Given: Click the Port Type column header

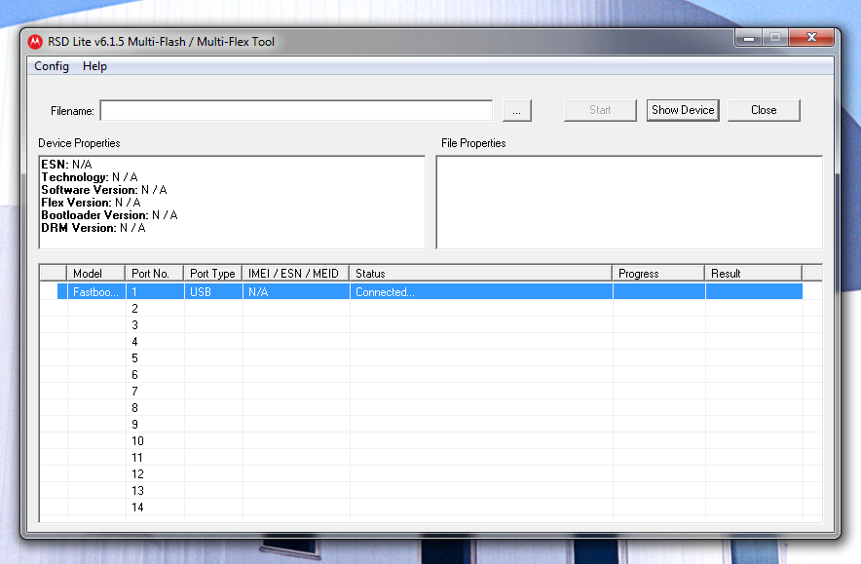Looking at the screenshot, I should (x=212, y=274).
